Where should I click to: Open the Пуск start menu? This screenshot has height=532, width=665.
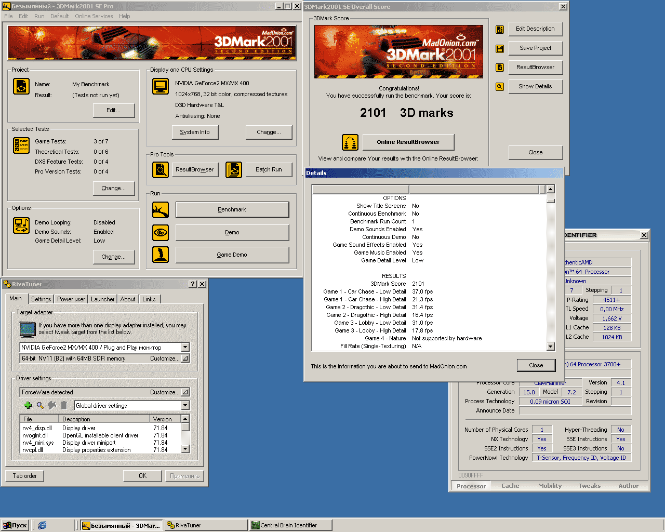(x=15, y=525)
